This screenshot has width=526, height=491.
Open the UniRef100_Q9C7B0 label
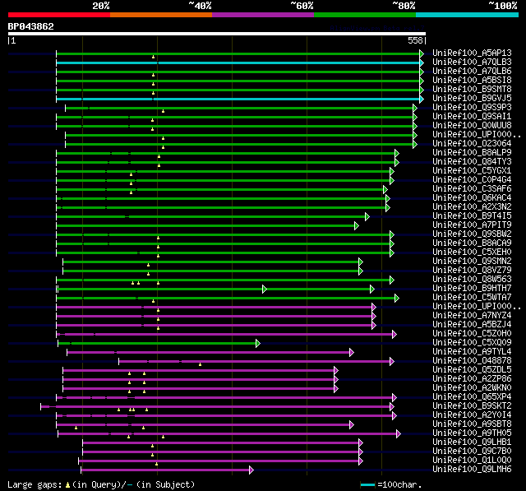click(x=472, y=452)
